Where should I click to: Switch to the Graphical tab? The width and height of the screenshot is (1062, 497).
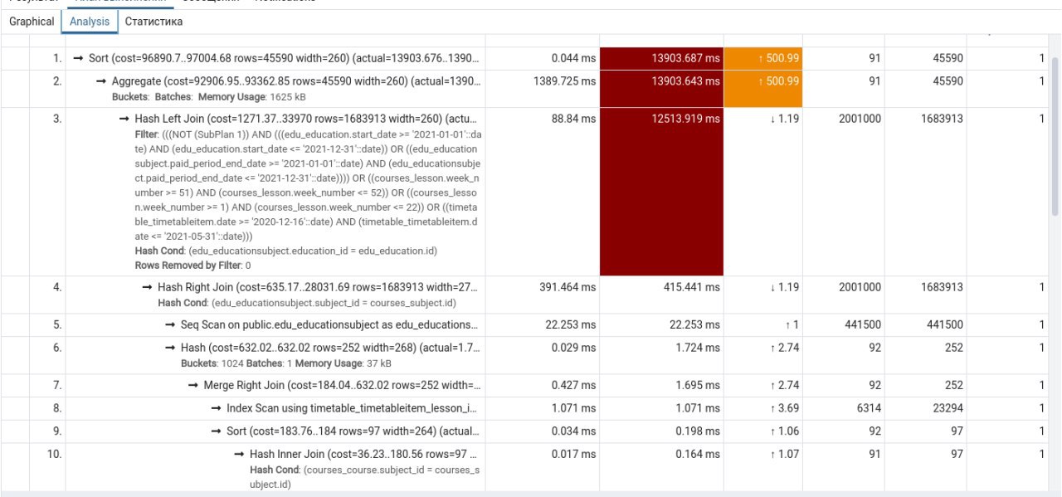pos(32,22)
